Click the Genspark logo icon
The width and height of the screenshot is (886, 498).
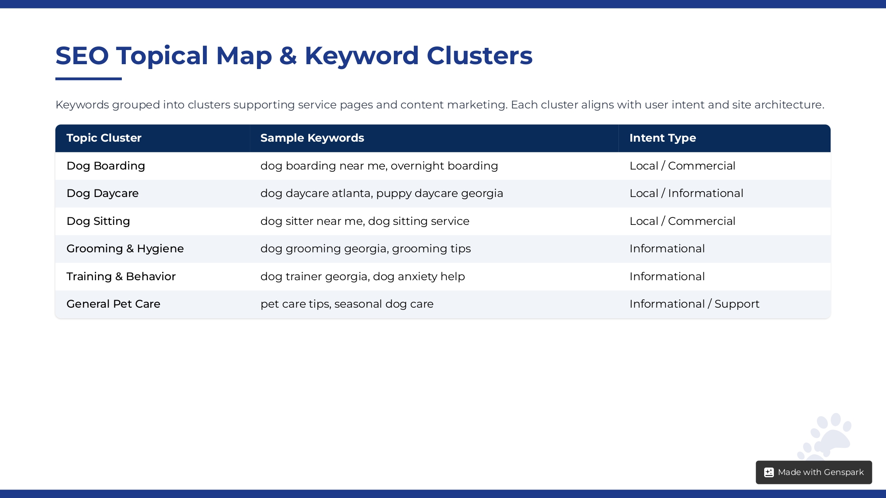769,472
